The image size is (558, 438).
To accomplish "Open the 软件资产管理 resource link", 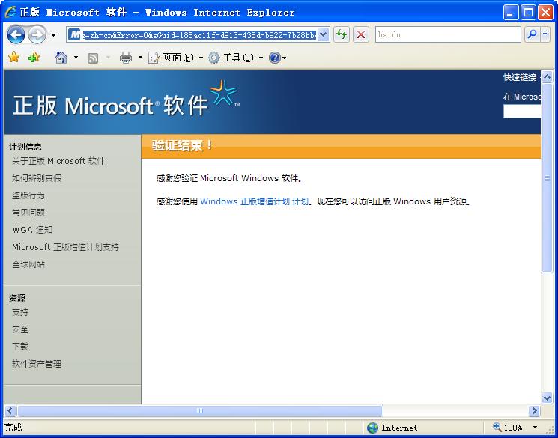I will click(x=37, y=364).
